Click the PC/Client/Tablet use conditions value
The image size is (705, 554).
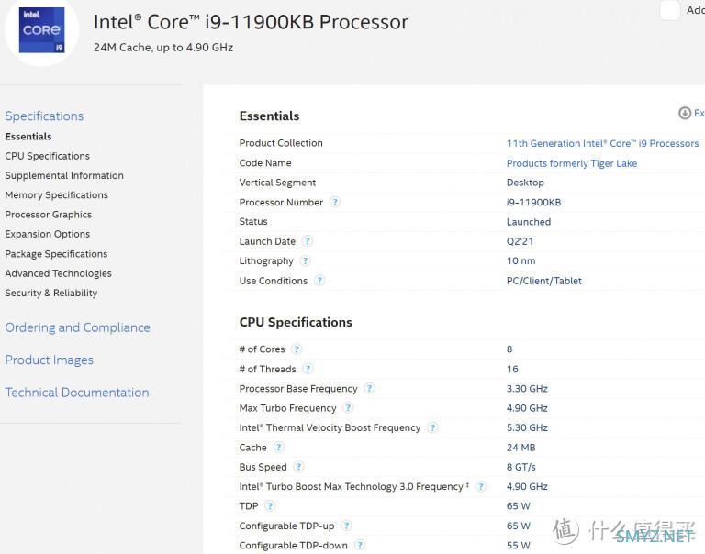544,281
